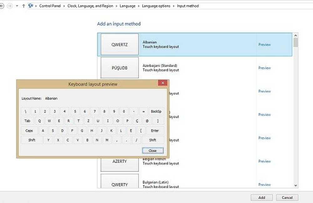
Task: Select the PÜŞUDB Azerbaijani layout tile
Action: click(x=120, y=68)
